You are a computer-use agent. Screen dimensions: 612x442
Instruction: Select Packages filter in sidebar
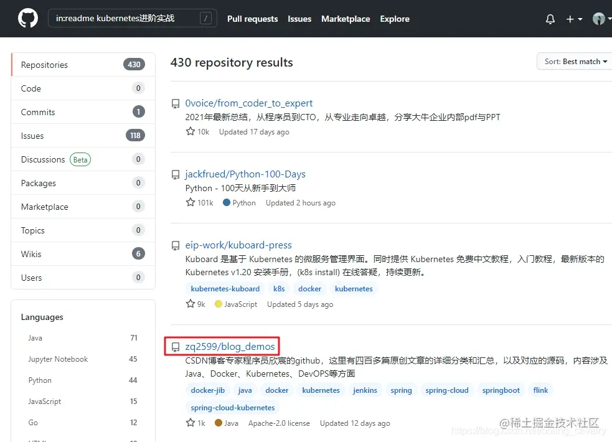coord(83,183)
